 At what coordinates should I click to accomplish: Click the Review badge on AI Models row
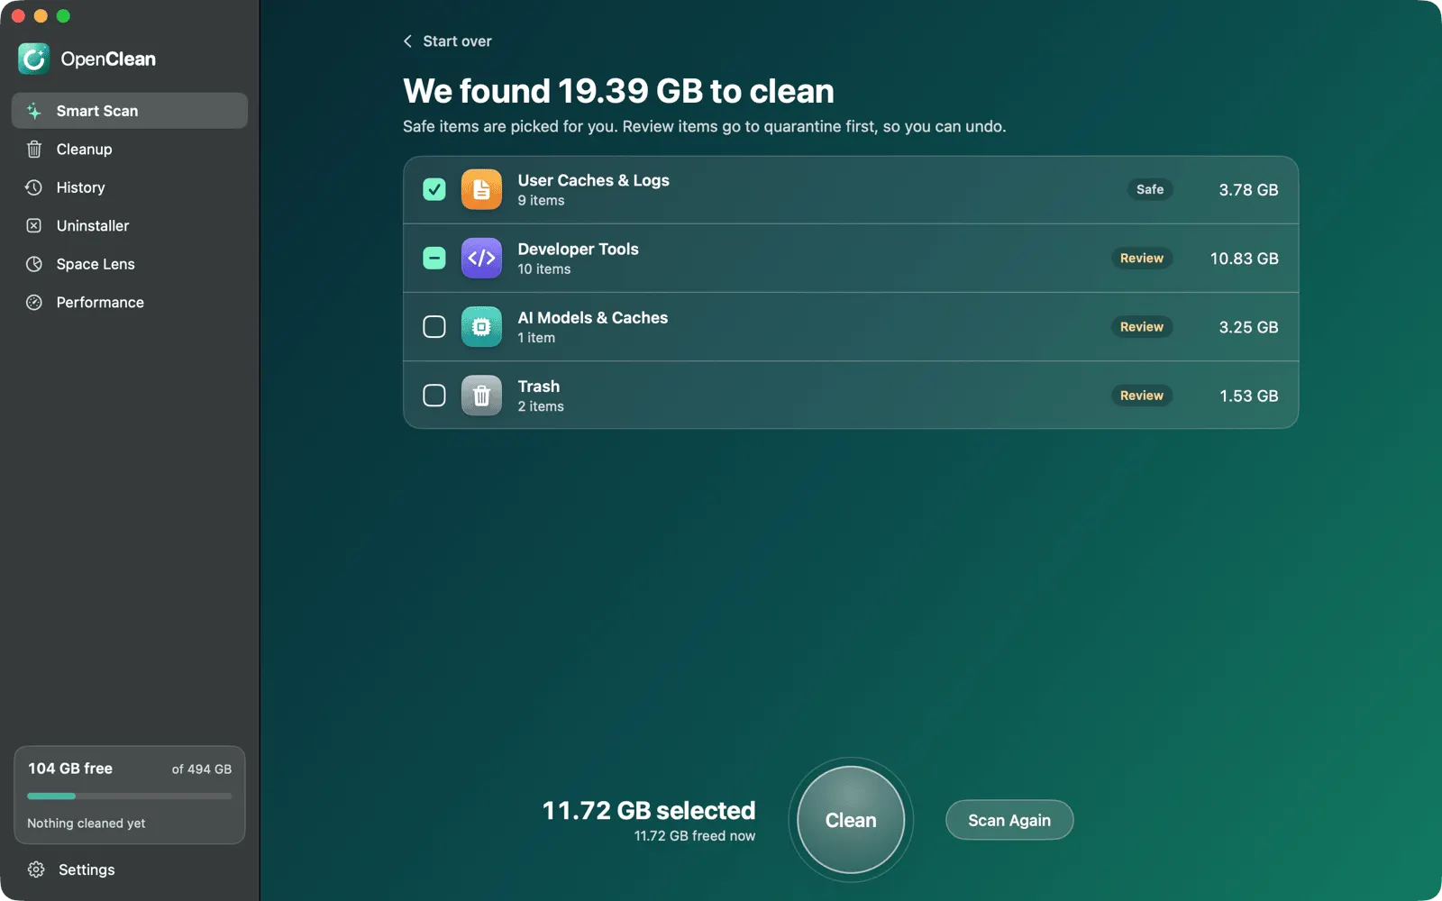[x=1142, y=326]
